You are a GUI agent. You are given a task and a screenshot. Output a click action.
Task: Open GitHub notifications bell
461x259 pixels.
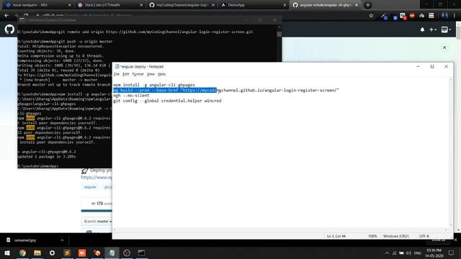coord(422,29)
